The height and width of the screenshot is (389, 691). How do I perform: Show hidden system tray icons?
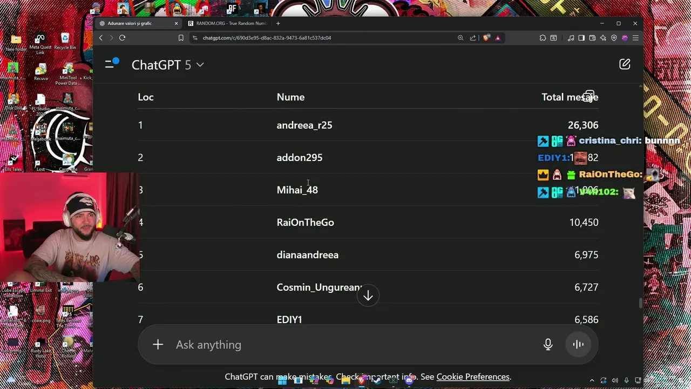point(592,381)
